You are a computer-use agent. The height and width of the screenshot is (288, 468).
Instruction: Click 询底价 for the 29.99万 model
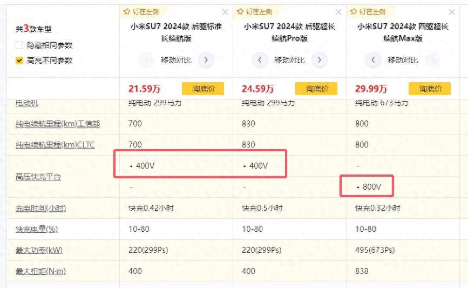coord(429,89)
